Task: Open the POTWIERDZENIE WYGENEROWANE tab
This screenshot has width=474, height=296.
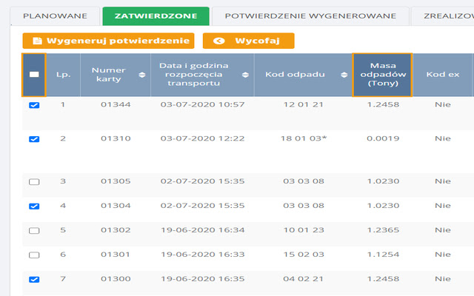Action: pos(310,16)
